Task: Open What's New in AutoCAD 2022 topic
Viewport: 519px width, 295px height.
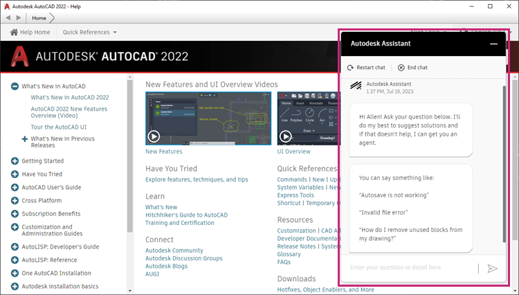Action: pyautogui.click(x=70, y=98)
